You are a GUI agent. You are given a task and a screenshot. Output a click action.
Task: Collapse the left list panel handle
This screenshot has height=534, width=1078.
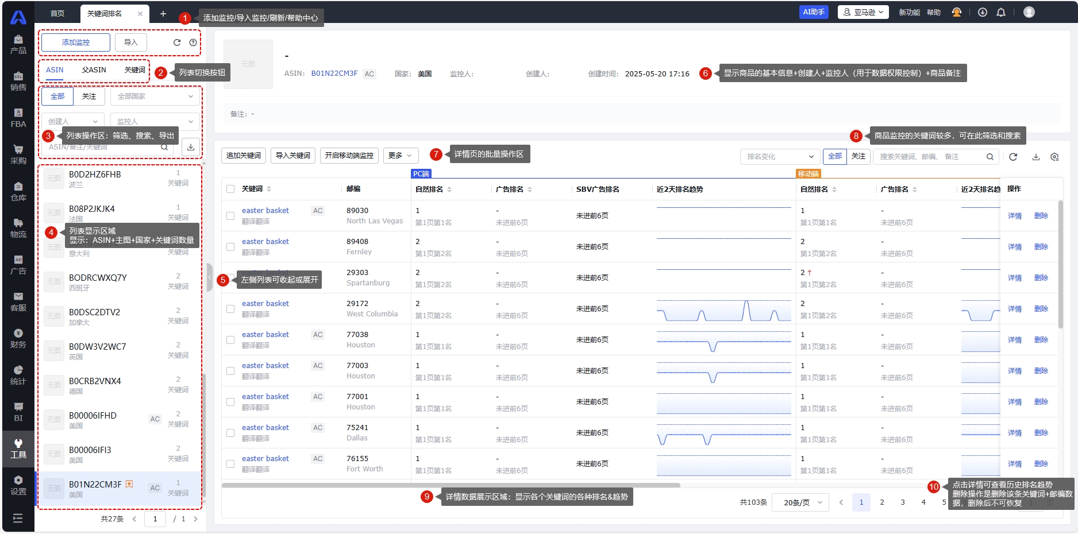[x=210, y=278]
